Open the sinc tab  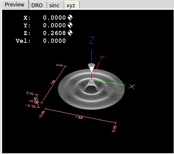[x=55, y=6]
